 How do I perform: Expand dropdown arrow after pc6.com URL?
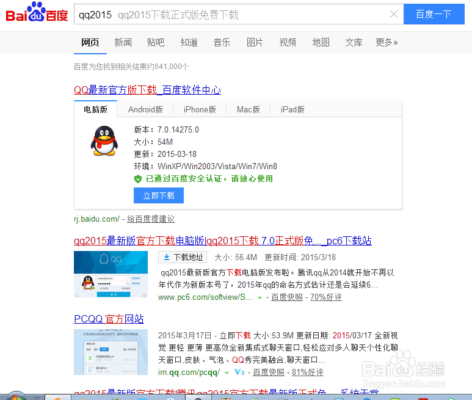[x=260, y=297]
